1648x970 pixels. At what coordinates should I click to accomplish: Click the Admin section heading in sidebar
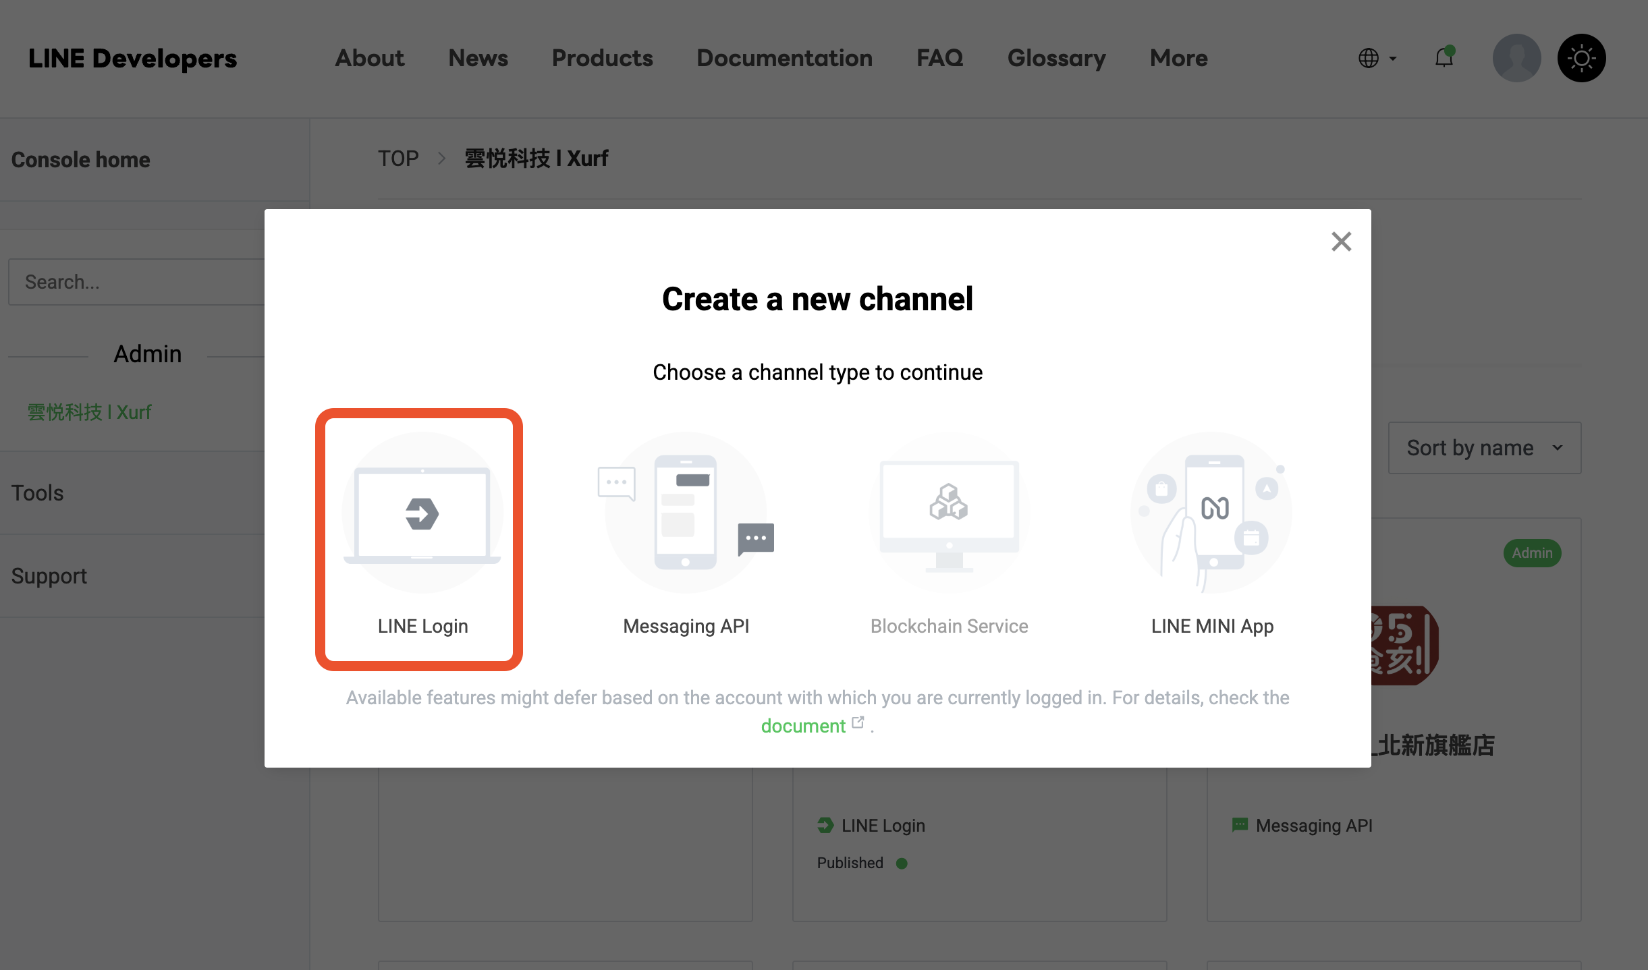[x=147, y=354]
